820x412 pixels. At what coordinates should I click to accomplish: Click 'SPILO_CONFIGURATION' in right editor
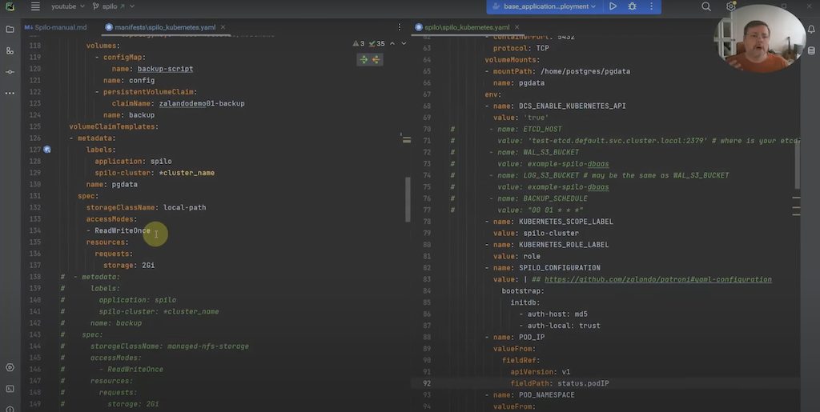click(560, 268)
